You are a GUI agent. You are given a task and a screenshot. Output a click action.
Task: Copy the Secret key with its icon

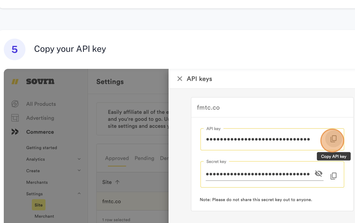point(333,176)
